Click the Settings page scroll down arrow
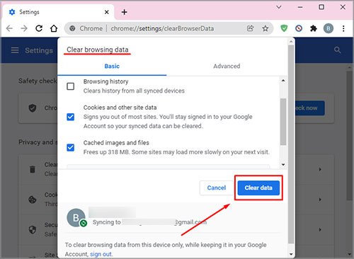This screenshot has width=354, height=259. pos(349,254)
